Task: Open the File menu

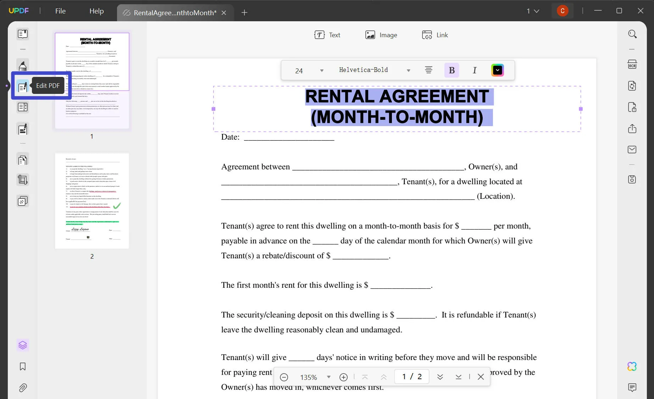Action: [x=60, y=11]
